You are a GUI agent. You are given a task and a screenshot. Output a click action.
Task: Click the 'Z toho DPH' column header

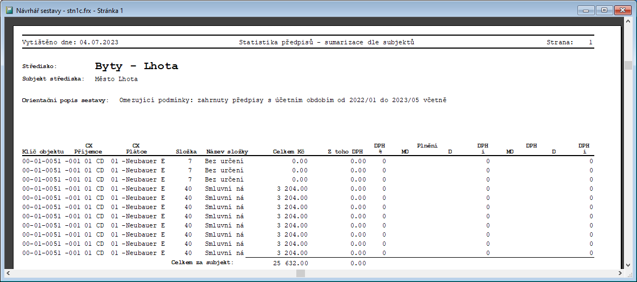pos(345,152)
